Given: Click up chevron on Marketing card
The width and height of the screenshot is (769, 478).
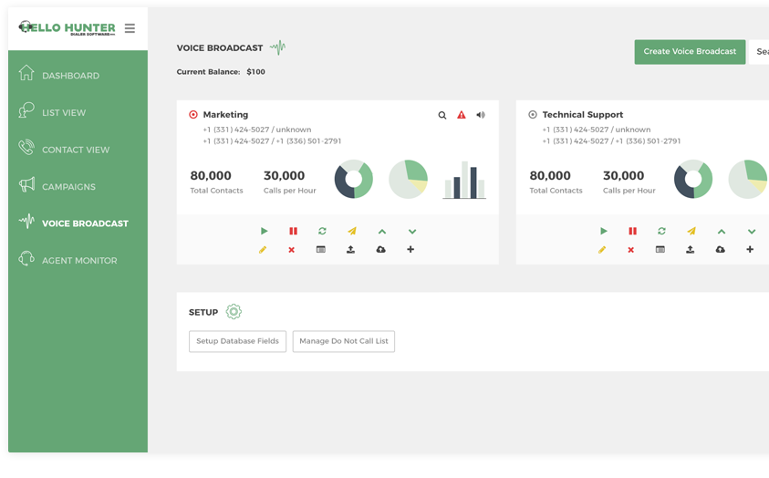Looking at the screenshot, I should [x=382, y=232].
